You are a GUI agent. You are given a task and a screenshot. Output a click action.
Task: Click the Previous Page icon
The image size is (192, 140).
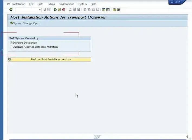[89, 9]
